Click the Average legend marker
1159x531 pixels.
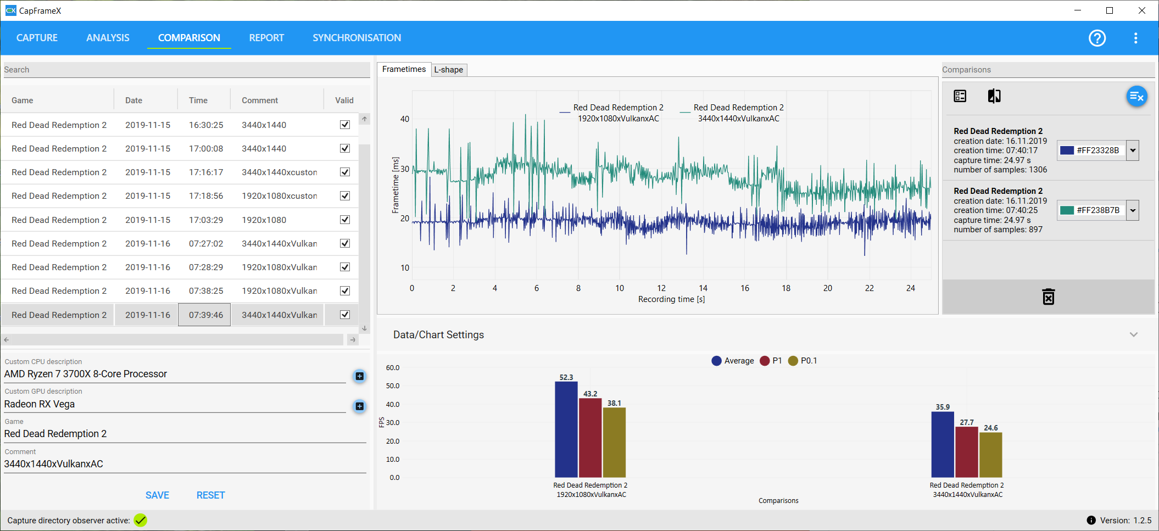tap(716, 361)
